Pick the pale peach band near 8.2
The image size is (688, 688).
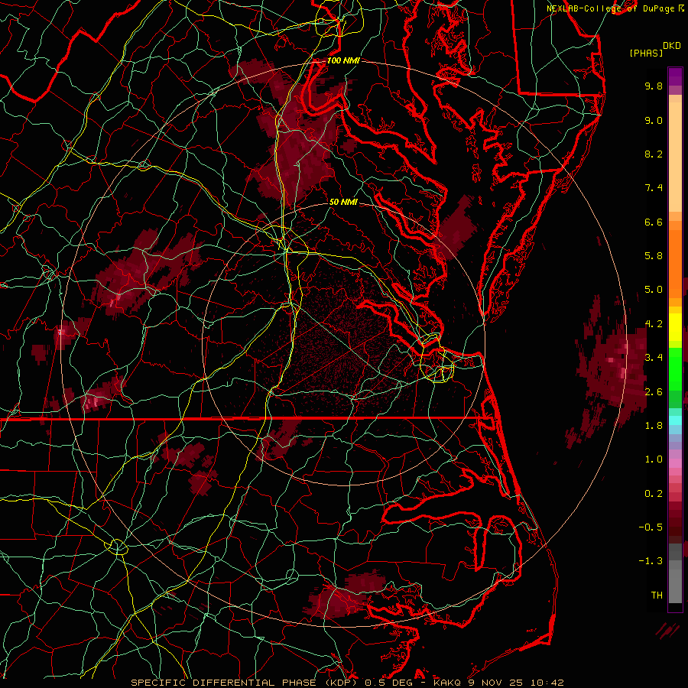click(x=675, y=157)
